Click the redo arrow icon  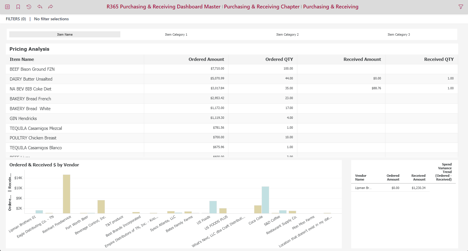(x=51, y=7)
